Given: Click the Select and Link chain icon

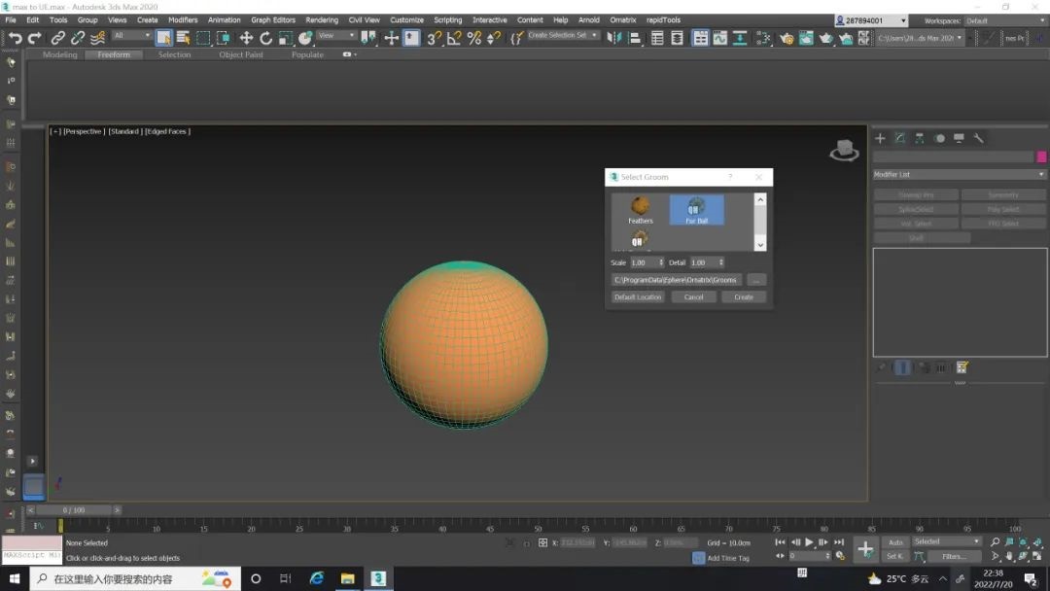Looking at the screenshot, I should pyautogui.click(x=58, y=38).
